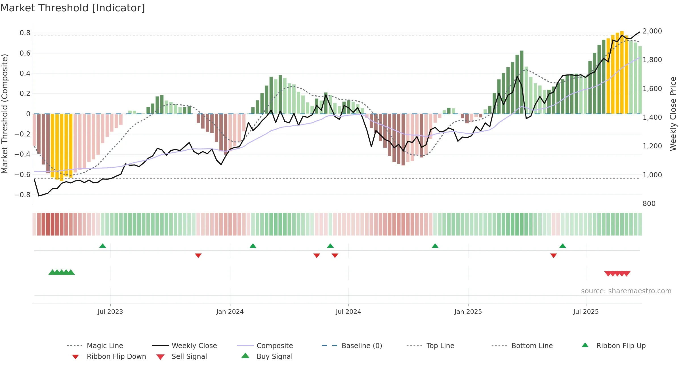Click the ribbon flip down marker between Jan 2025 and Jul 2025
This screenshot has width=681, height=383.
pos(554,256)
